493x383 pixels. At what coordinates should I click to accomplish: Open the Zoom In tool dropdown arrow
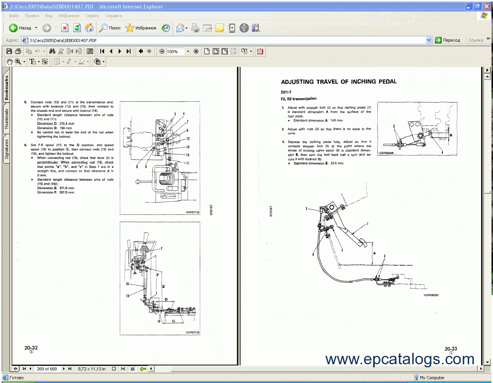24,62
